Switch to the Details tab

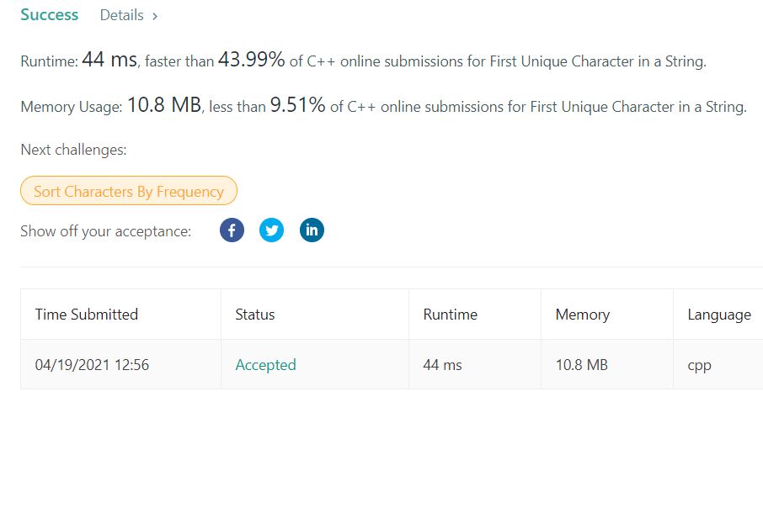123,14
